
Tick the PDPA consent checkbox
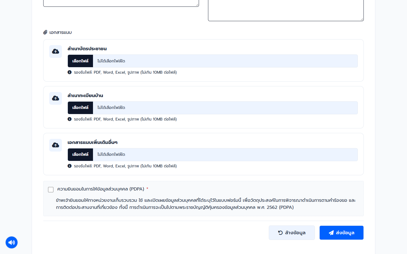pos(51,190)
